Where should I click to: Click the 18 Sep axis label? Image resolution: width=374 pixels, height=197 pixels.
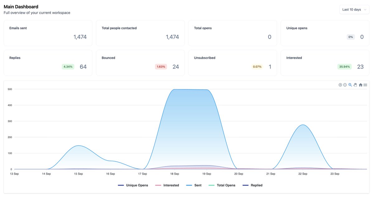coord(175,174)
